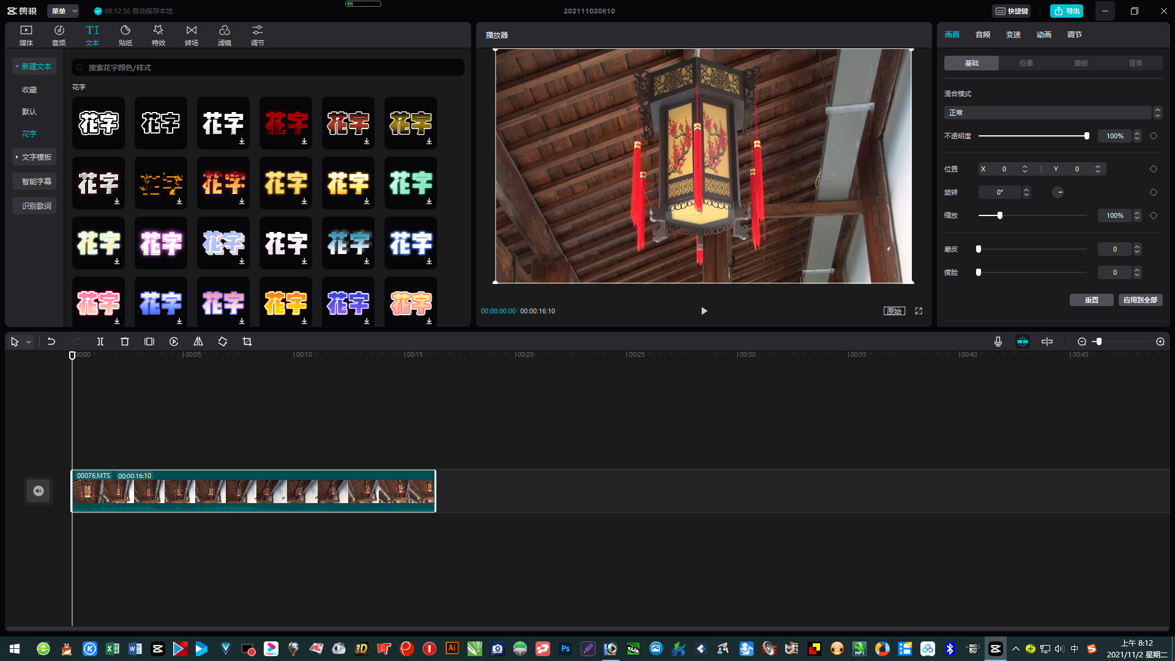Viewport: 1175px width, 661px height.
Task: Open the 菜单 menu dropdown
Action: point(64,11)
